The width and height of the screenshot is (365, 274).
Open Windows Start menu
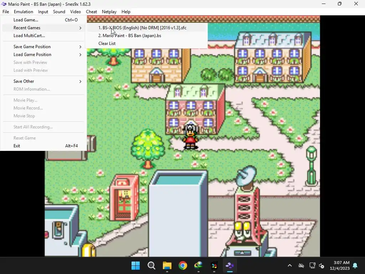[135, 265]
